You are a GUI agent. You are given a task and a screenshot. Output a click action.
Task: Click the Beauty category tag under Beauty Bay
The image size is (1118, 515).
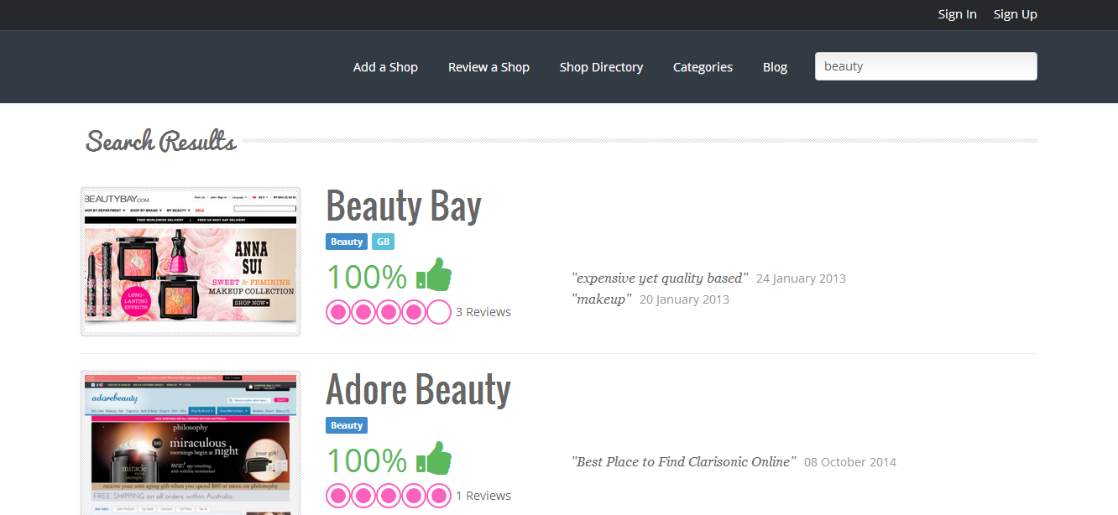[x=347, y=242]
